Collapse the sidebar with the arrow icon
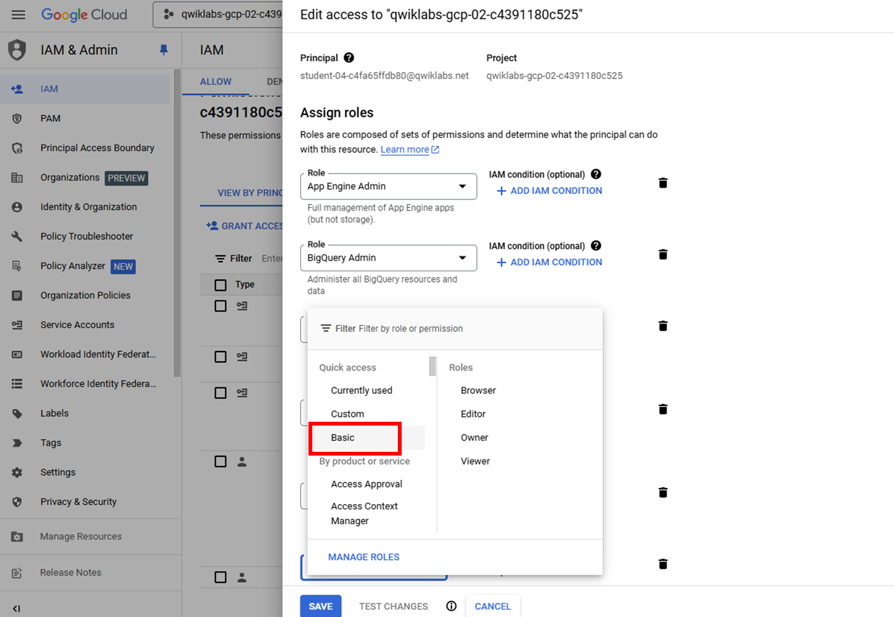894x617 pixels. (x=17, y=609)
